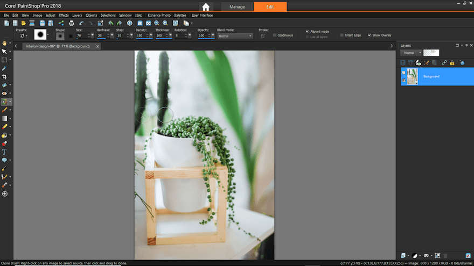Switch to the Manage tab
Image resolution: width=474 pixels, height=266 pixels.
237,7
